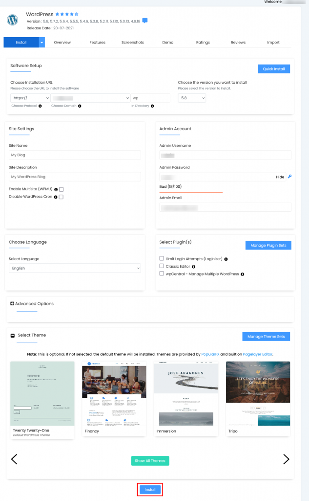The image size is (309, 501).
Task: Open the Reviews tab
Action: tap(238, 42)
